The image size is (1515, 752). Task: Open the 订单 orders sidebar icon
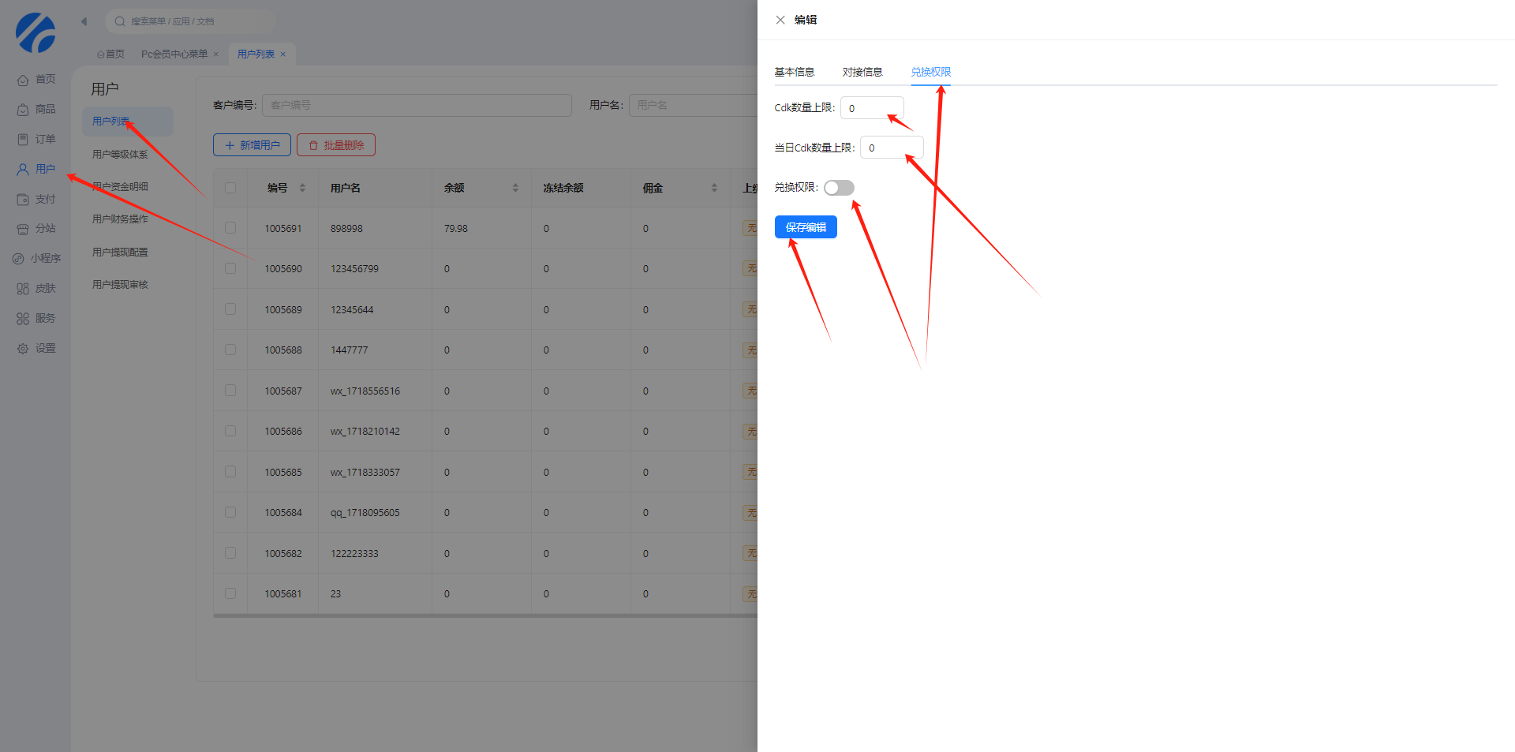[23, 140]
